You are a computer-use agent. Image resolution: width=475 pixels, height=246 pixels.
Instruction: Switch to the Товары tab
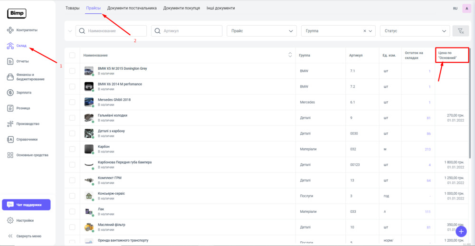coord(72,8)
